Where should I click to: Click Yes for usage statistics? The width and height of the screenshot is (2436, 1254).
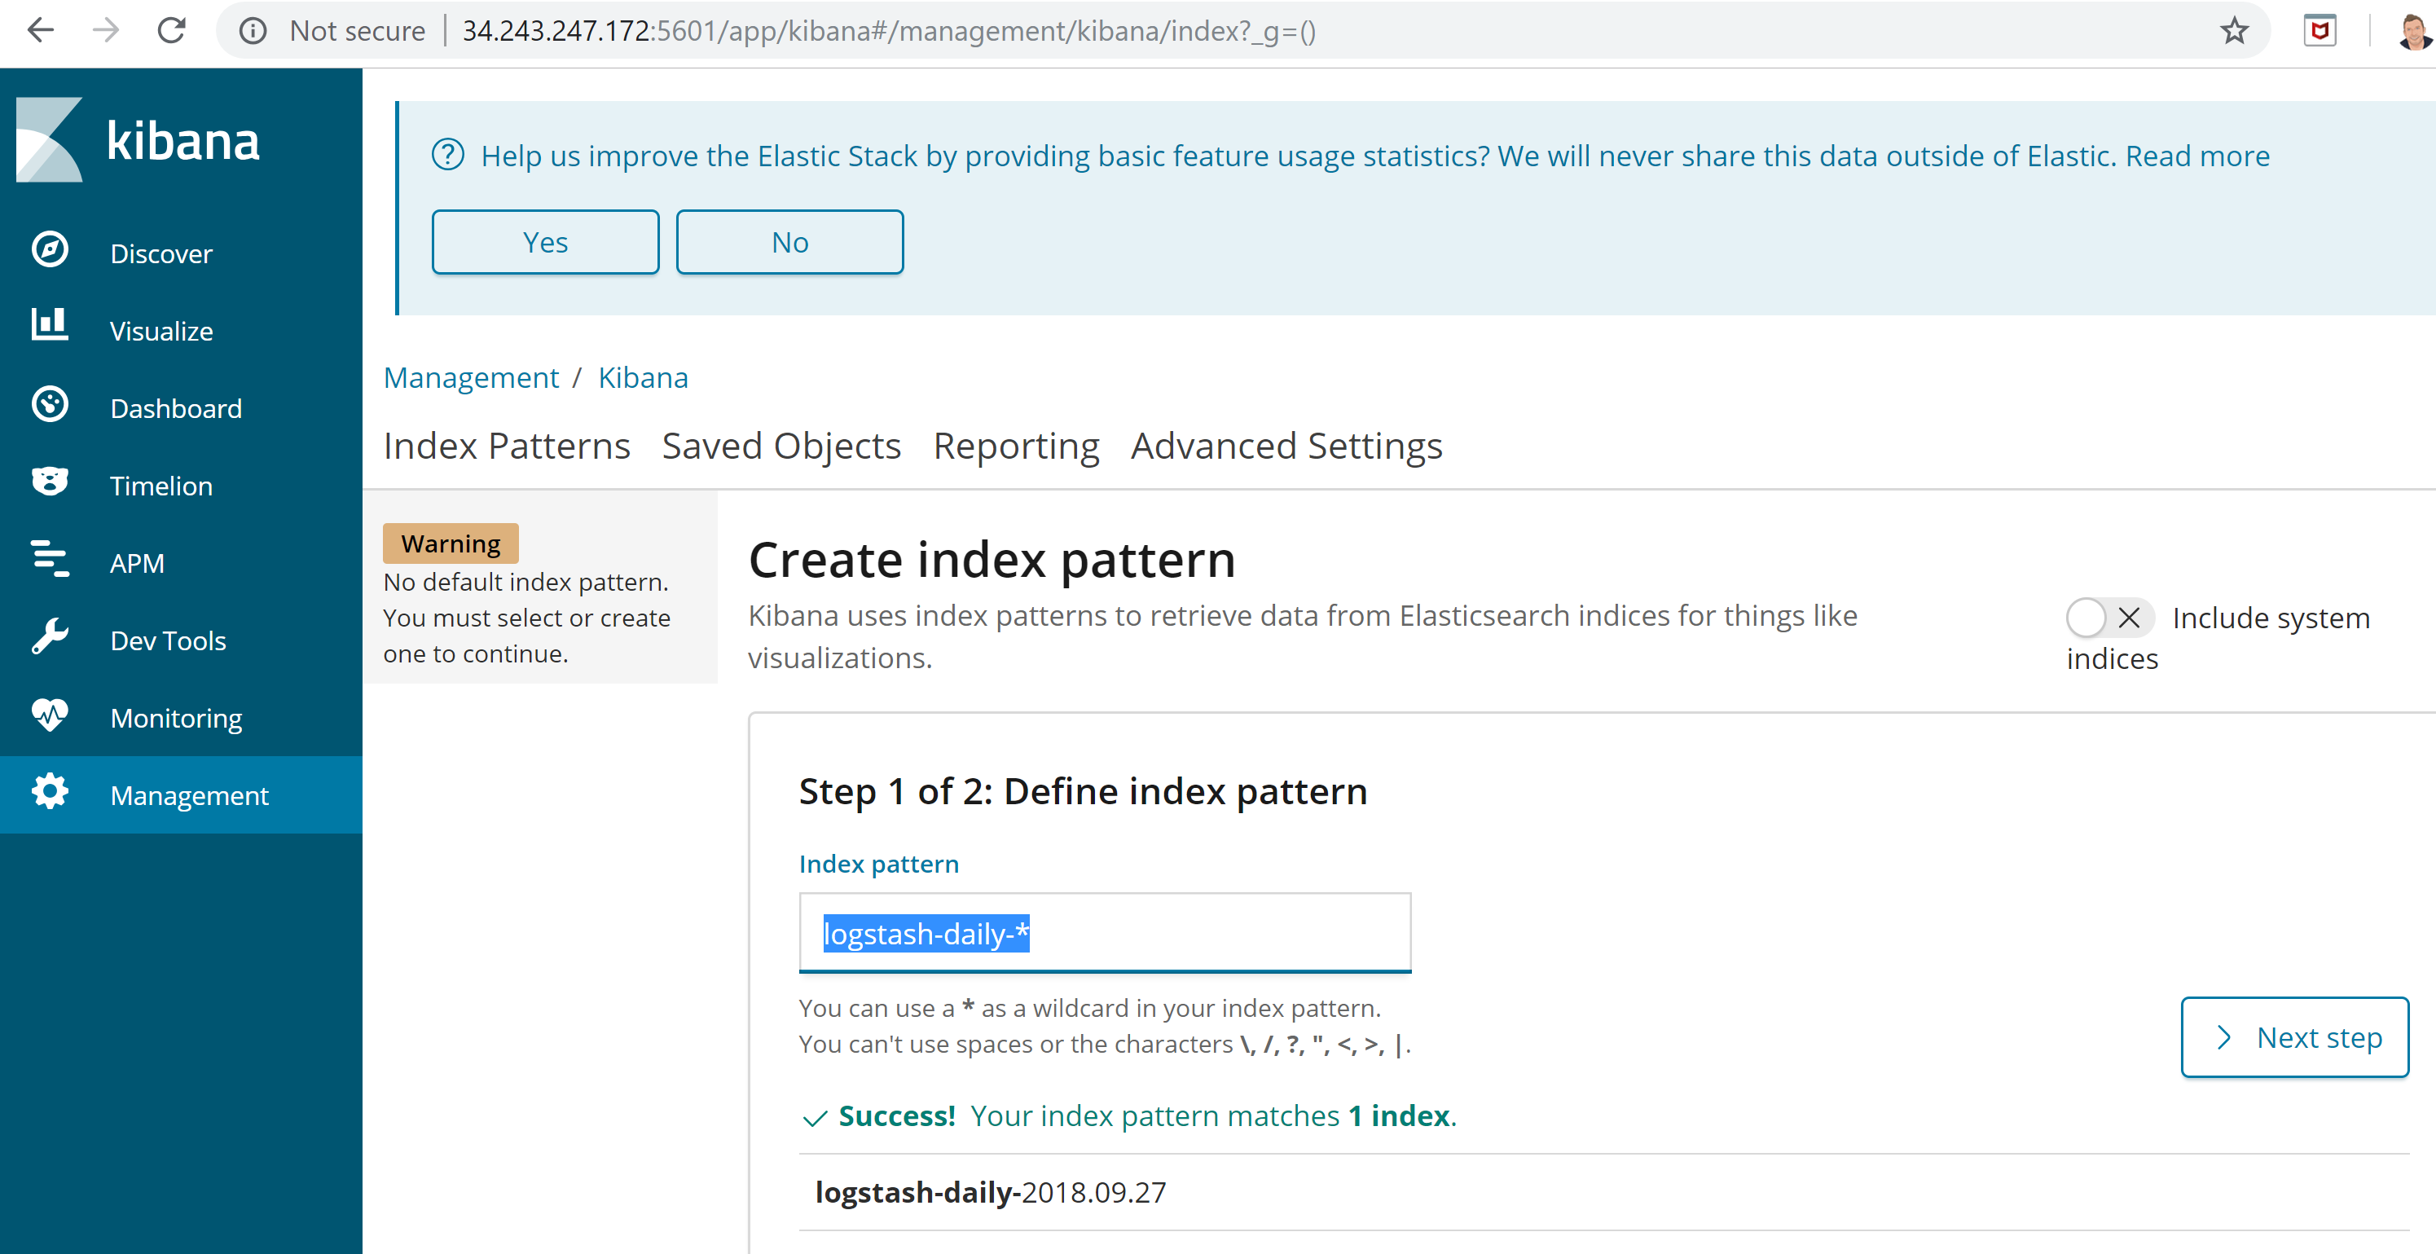[x=545, y=243]
